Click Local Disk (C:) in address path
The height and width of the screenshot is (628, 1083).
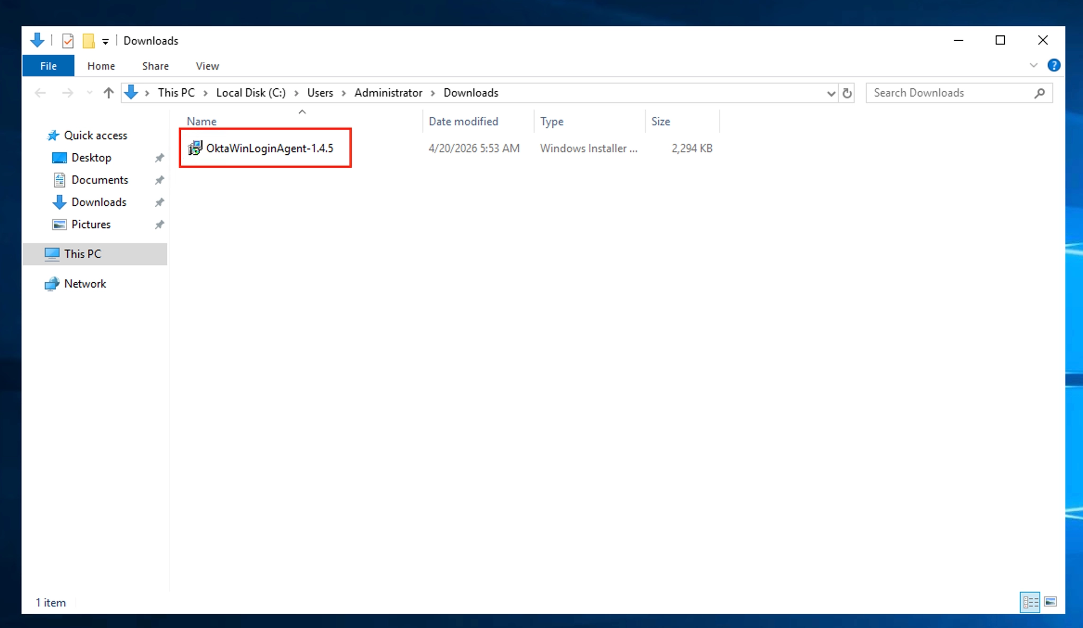(x=251, y=93)
